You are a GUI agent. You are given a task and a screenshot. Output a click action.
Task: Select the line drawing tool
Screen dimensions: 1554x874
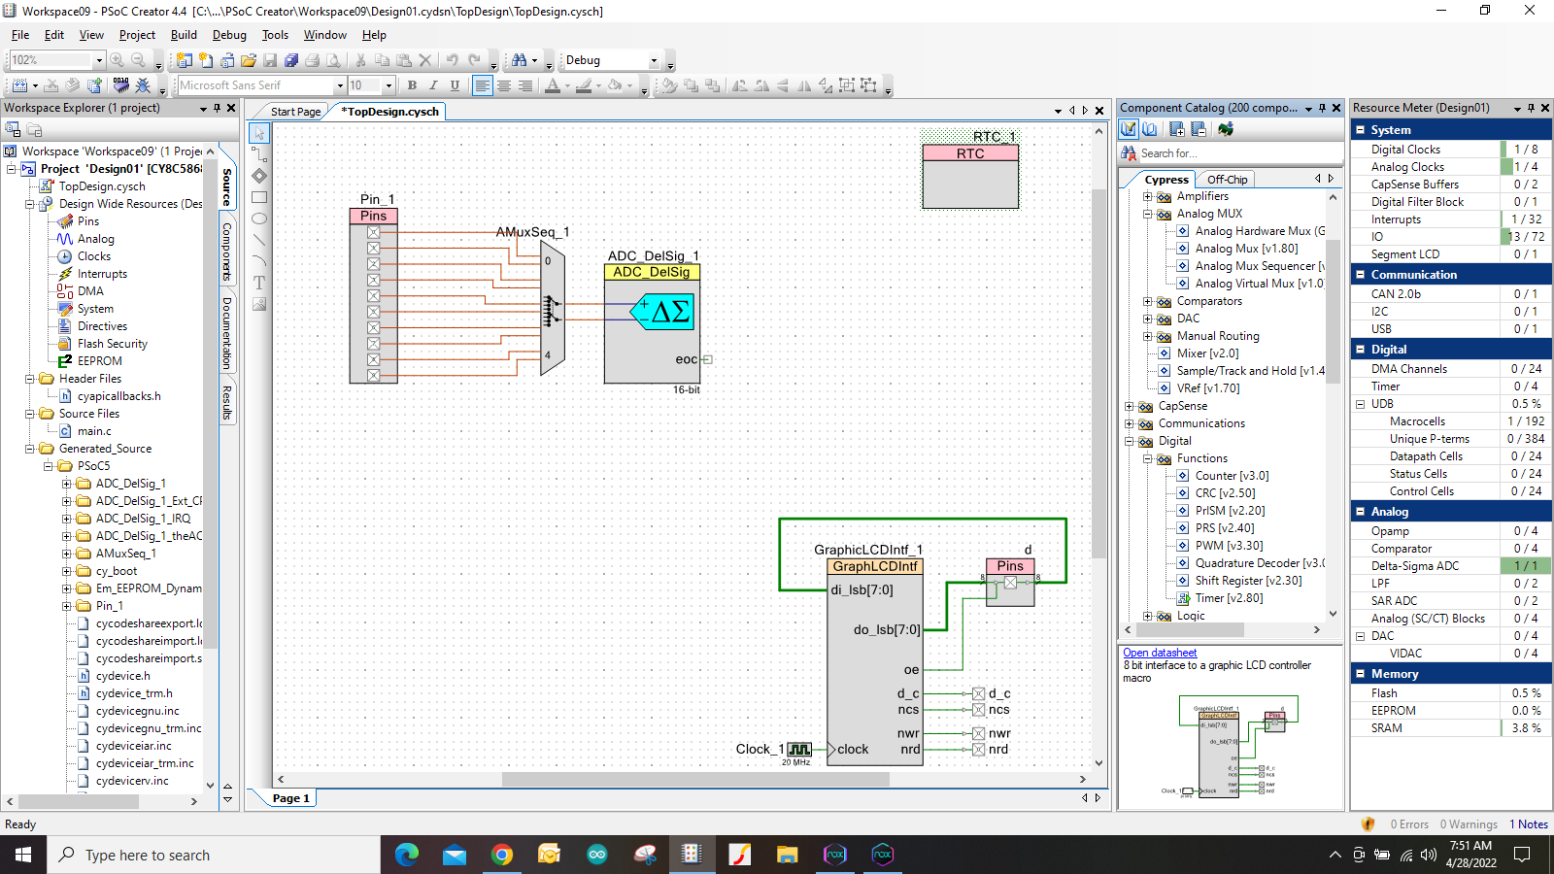pyautogui.click(x=259, y=240)
